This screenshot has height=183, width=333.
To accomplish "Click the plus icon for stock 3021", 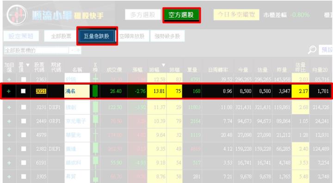I will point(9,91).
